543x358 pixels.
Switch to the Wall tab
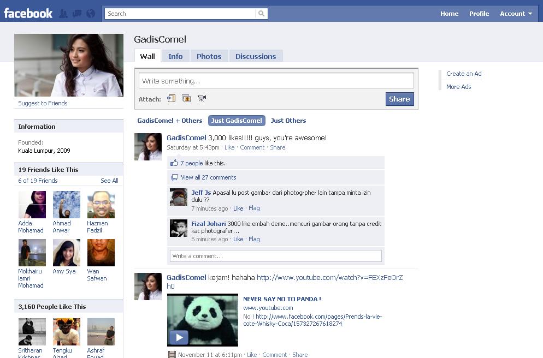[x=147, y=56]
